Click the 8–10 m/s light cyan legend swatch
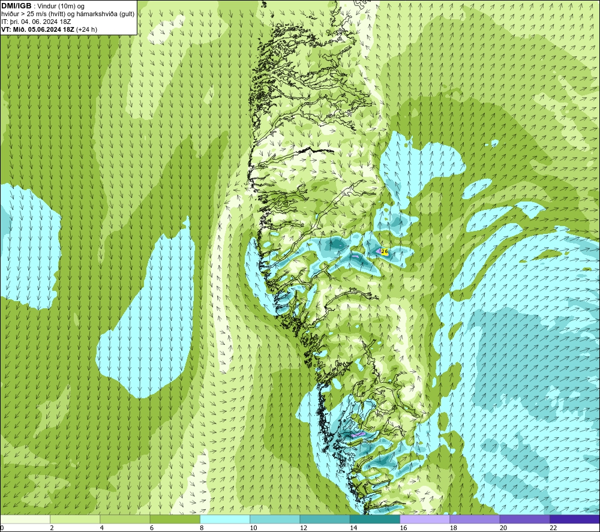Screen dimensions: 600x532 coord(225,519)
